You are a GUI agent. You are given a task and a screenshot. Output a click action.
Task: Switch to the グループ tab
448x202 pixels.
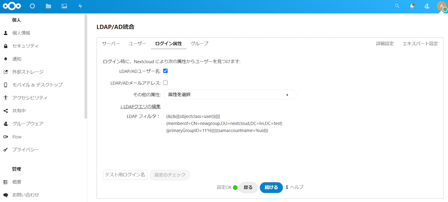click(199, 44)
